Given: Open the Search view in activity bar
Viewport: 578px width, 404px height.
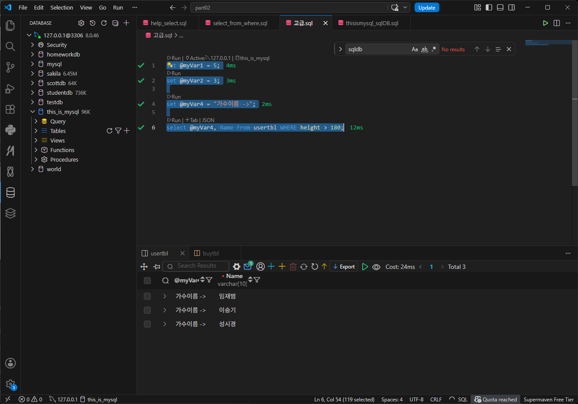Looking at the screenshot, I should (10, 46).
